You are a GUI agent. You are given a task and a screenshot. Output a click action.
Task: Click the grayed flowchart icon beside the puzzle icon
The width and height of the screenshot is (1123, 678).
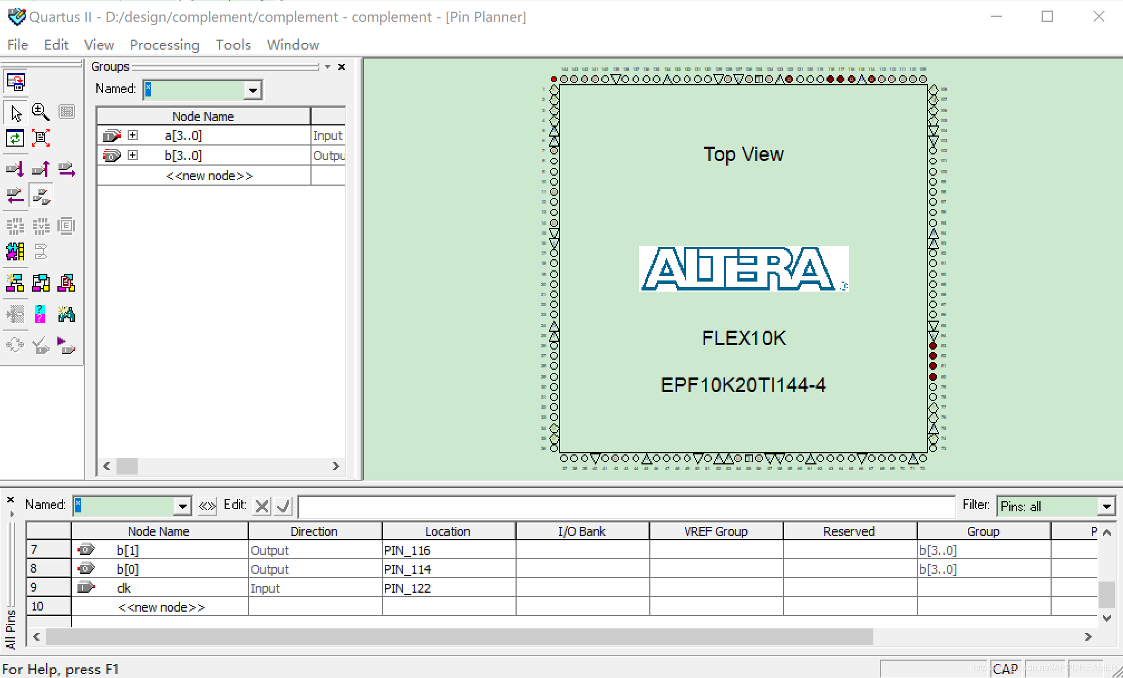click(x=40, y=251)
